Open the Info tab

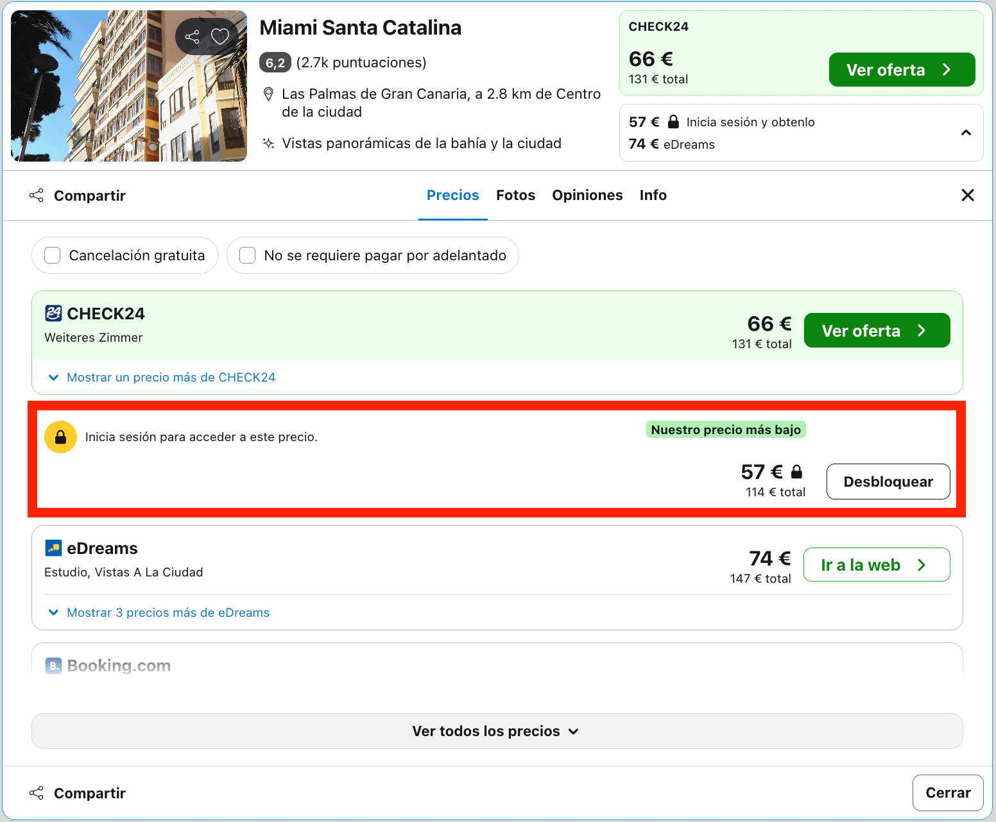click(653, 195)
